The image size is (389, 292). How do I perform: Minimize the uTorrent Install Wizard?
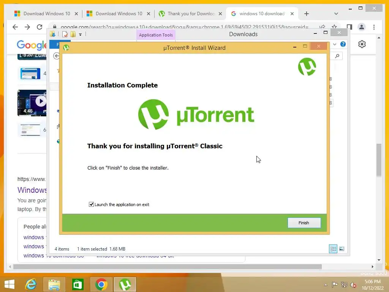295,46
